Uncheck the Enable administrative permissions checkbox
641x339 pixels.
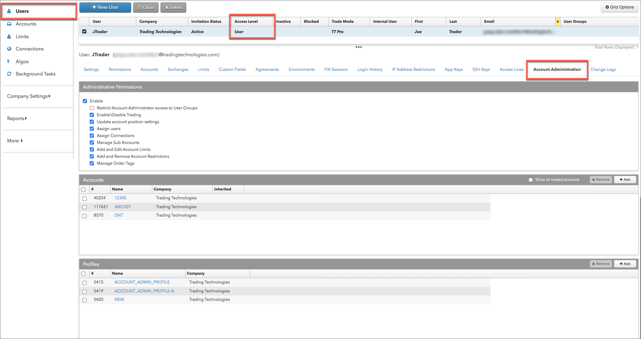[x=85, y=101]
